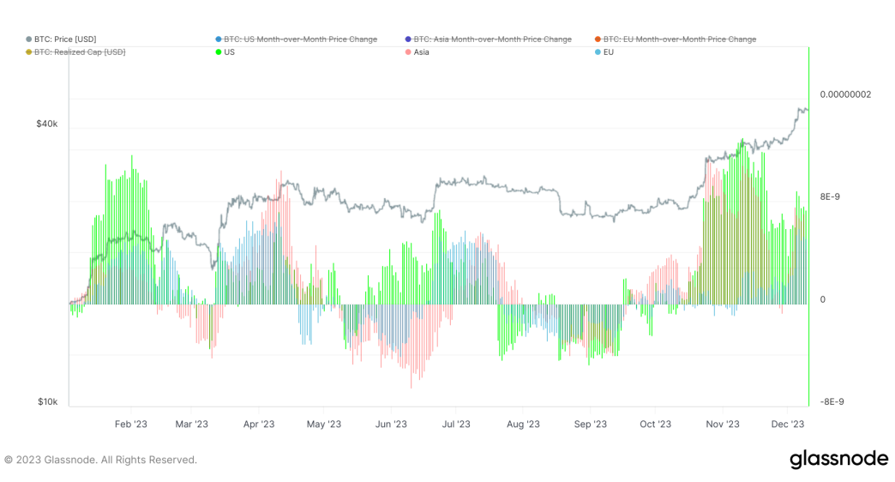Enable the BTC: EU Month-over-Month Price Change series
Viewport: 895px width, 482px height.
tap(679, 39)
